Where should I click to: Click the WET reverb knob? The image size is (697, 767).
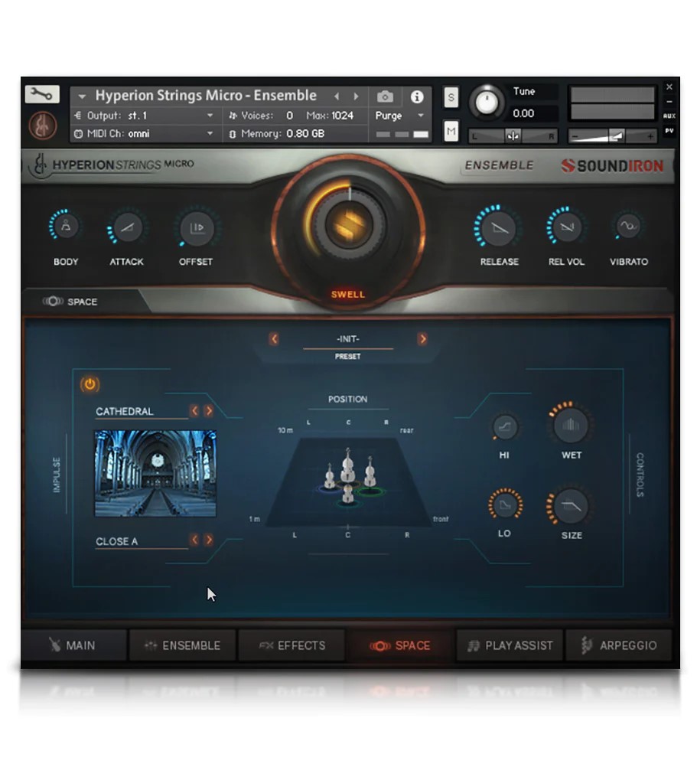[571, 423]
